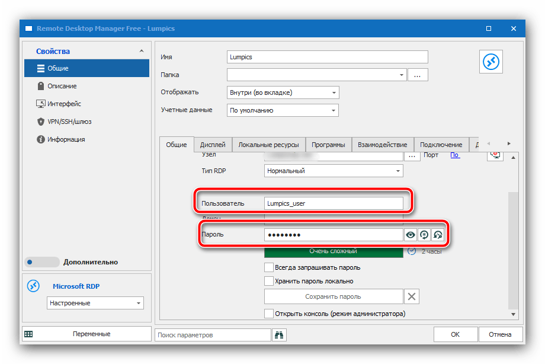This screenshot has height=364, width=545.
Task: Expand the Учетные данные dropdown
Action: click(x=334, y=110)
